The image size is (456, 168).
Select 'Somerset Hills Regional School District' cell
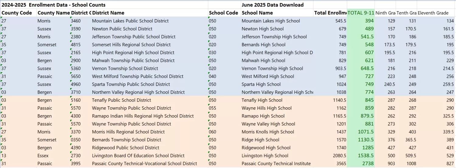[149, 45]
